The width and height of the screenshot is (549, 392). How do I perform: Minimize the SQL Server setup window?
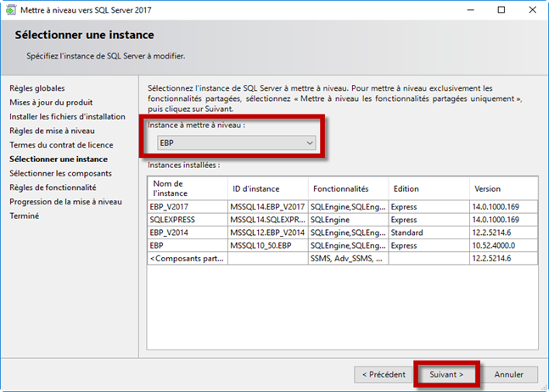[471, 10]
